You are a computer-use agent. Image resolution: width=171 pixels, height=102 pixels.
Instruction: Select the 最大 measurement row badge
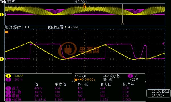click(x=8, y=88)
